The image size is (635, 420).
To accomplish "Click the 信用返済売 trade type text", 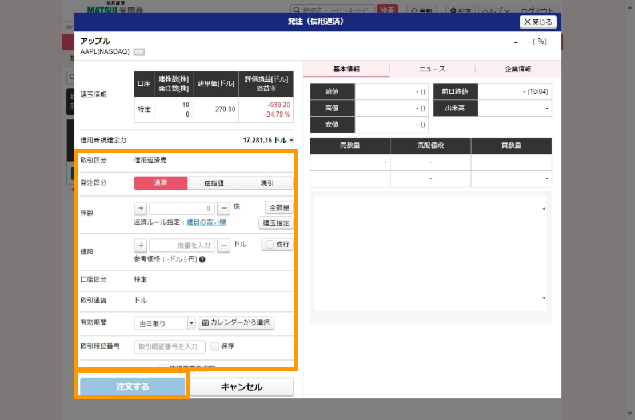I will click(x=150, y=161).
